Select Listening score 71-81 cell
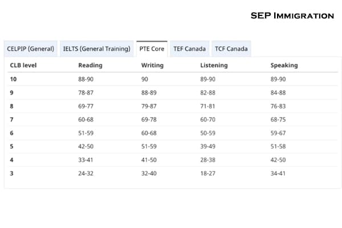342x228 pixels. (x=208, y=106)
